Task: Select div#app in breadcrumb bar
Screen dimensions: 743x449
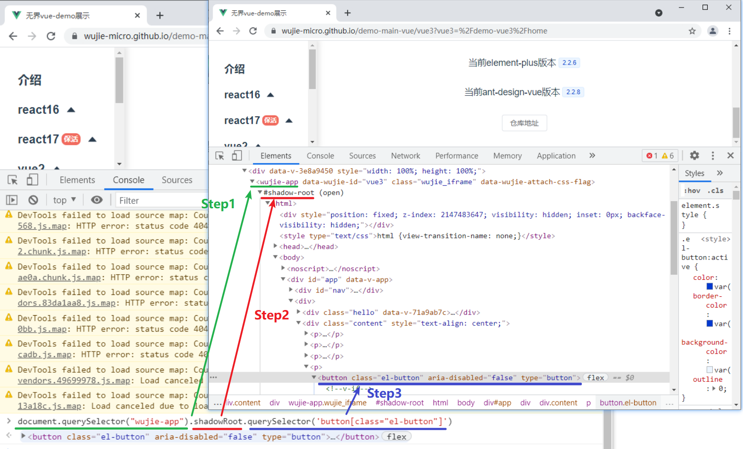Action: (497, 403)
